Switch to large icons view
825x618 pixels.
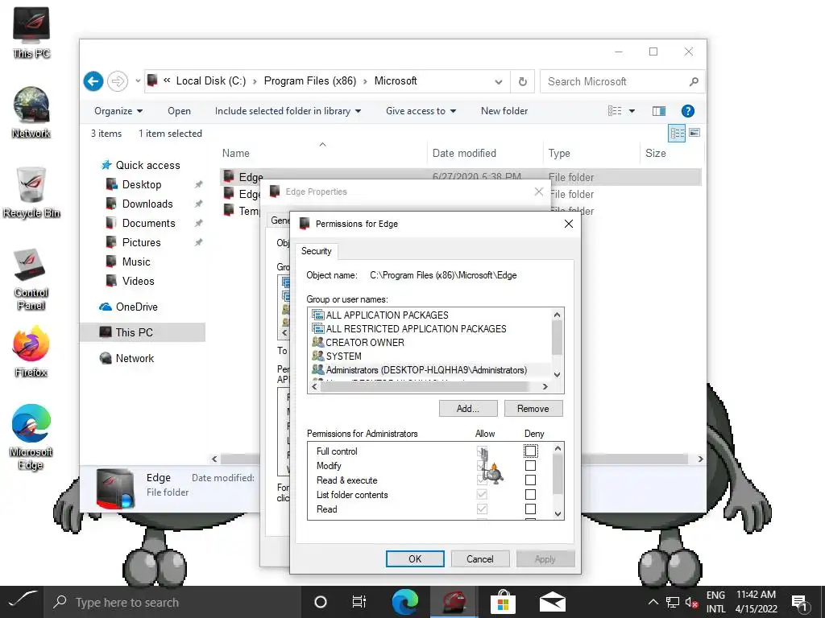(694, 133)
